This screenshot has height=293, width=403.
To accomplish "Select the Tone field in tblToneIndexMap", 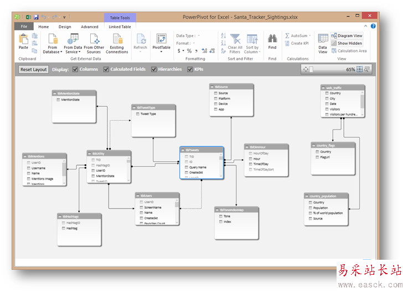I will point(225,217).
